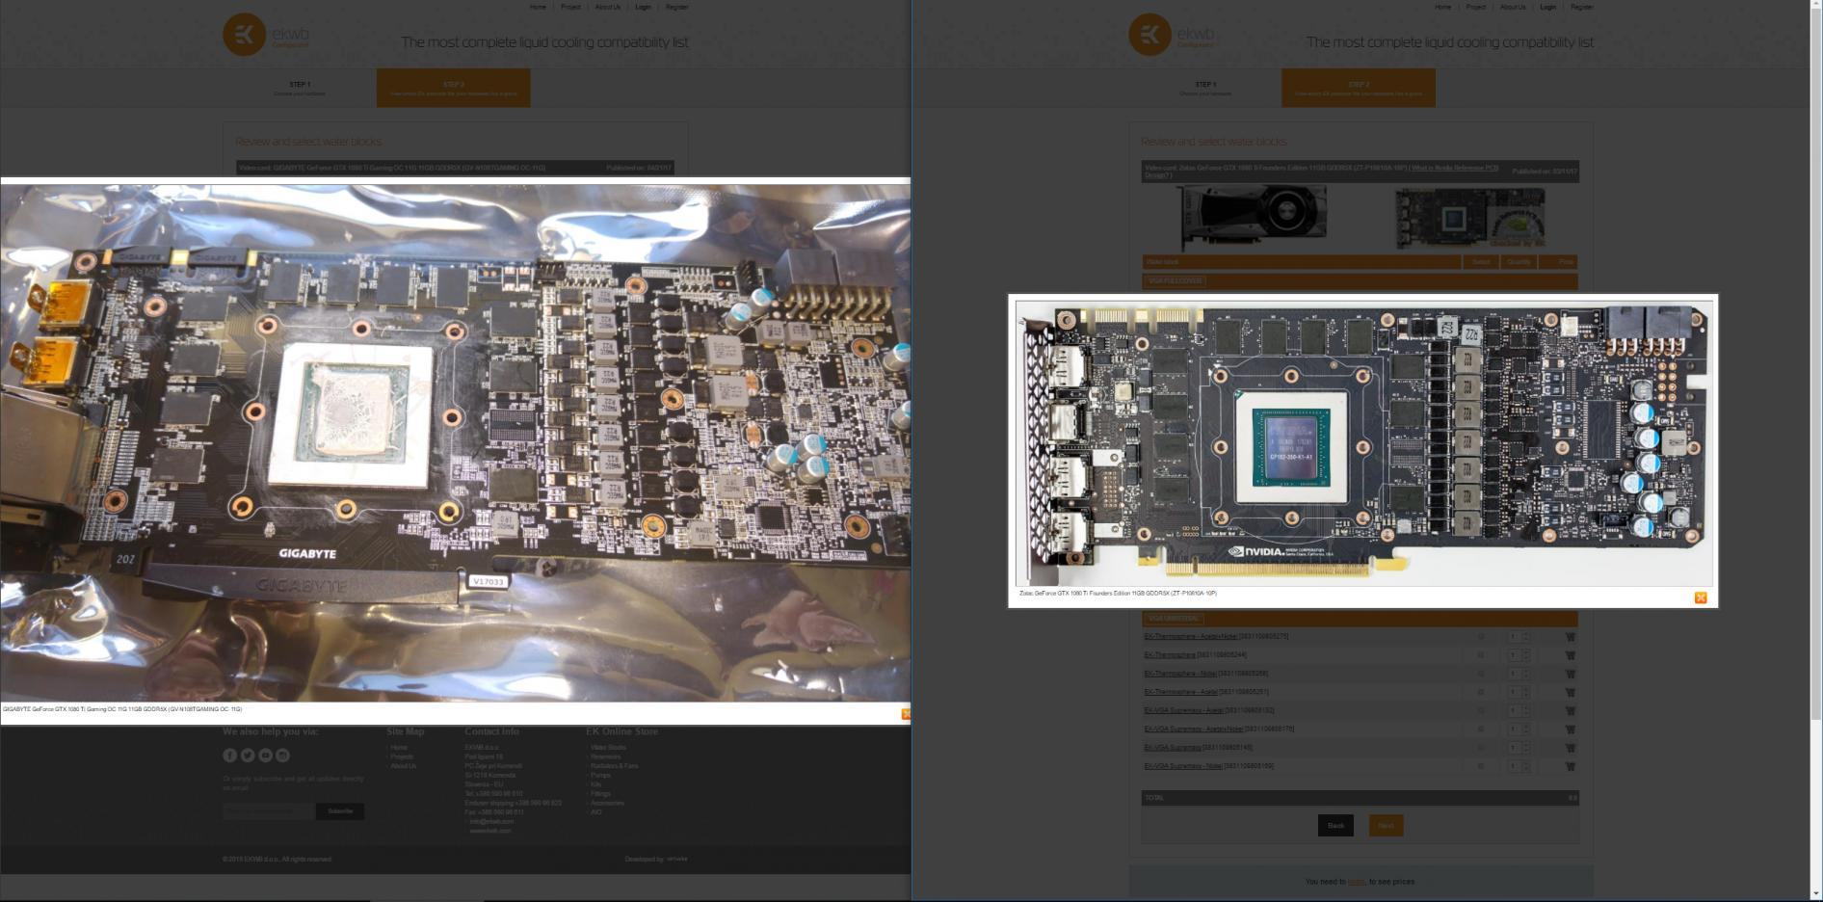The width and height of the screenshot is (1823, 902).
Task: Go to Step 1 tab in left window
Action: [300, 88]
